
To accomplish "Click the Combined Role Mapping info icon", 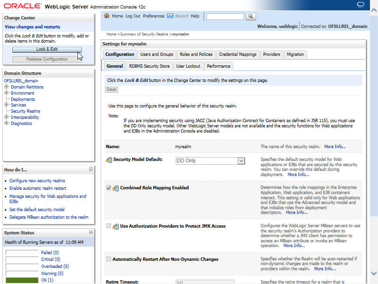I will tap(116, 188).
